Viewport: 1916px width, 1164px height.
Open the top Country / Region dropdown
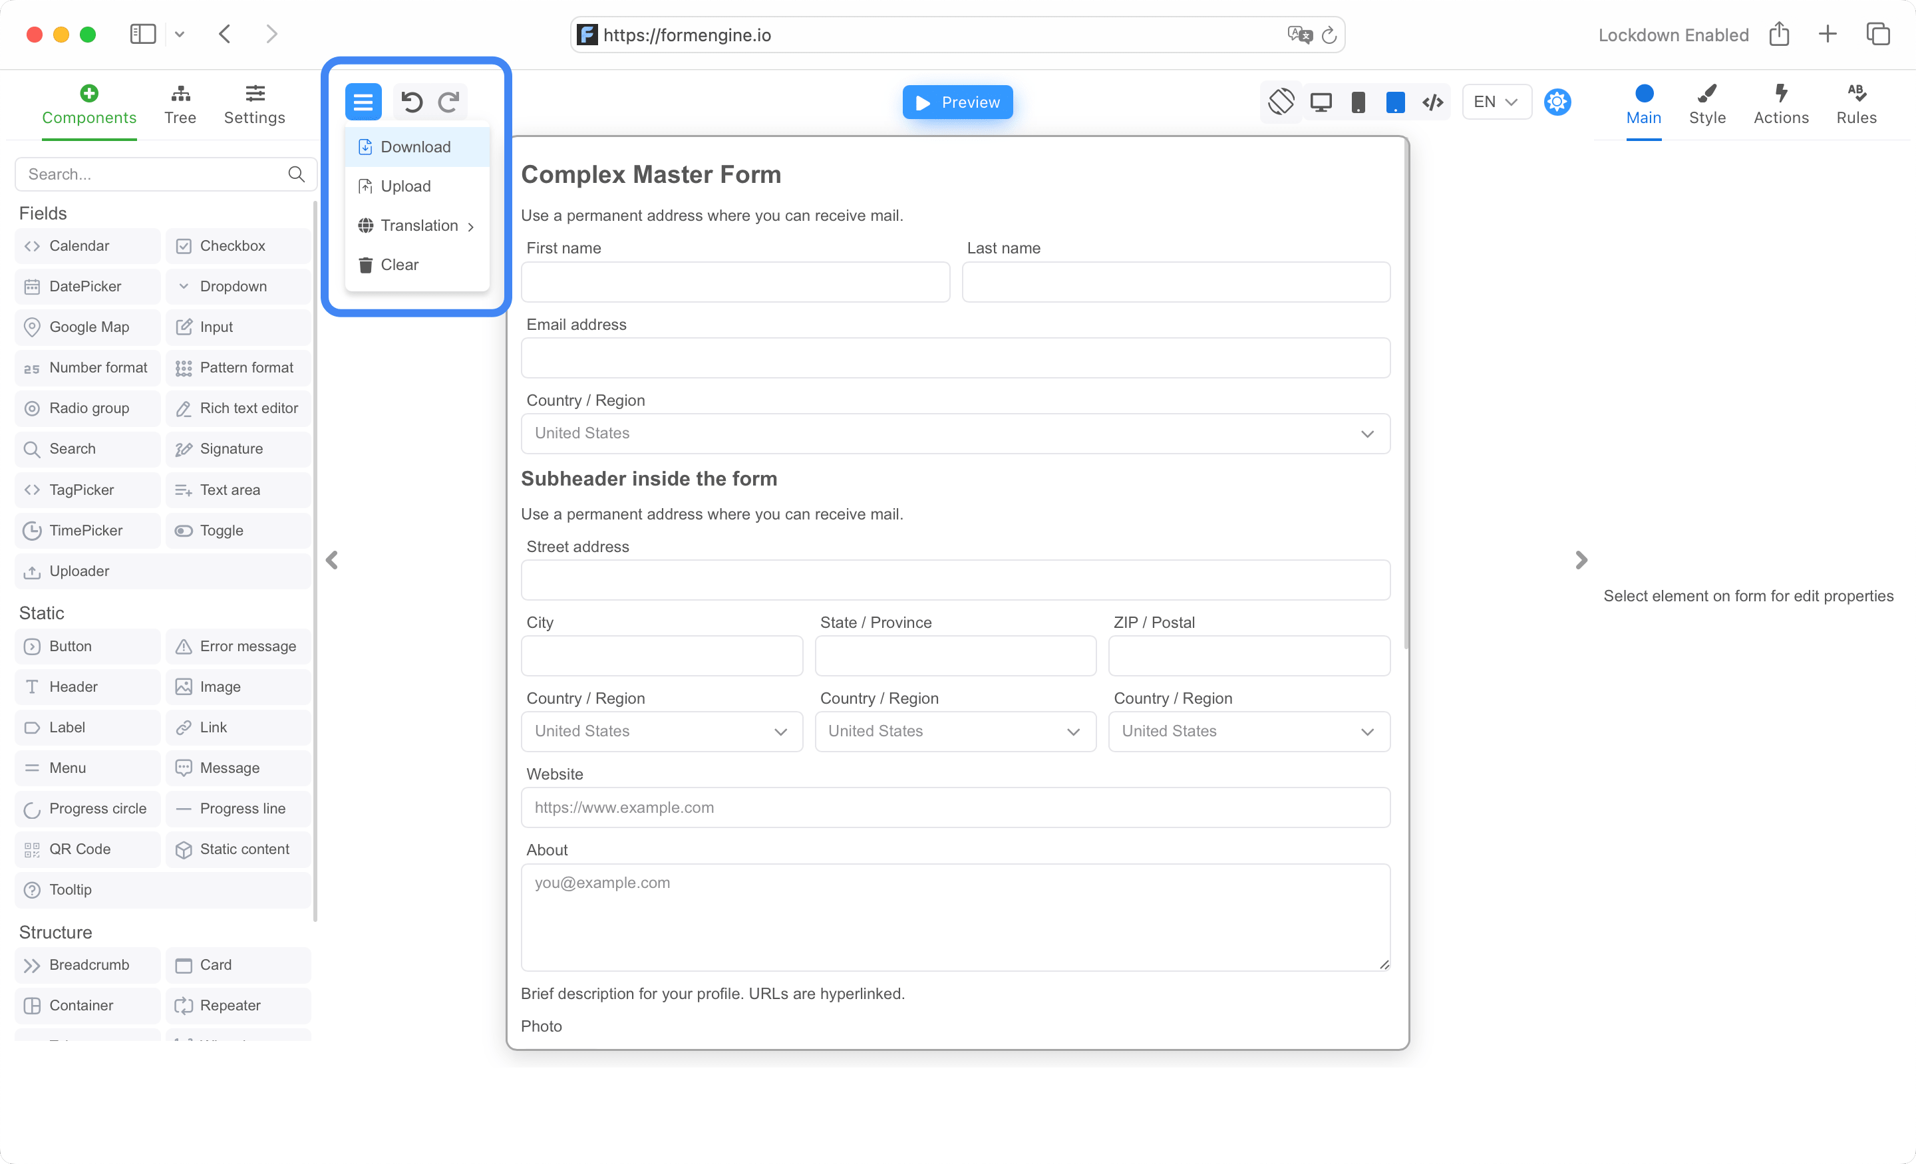[955, 433]
